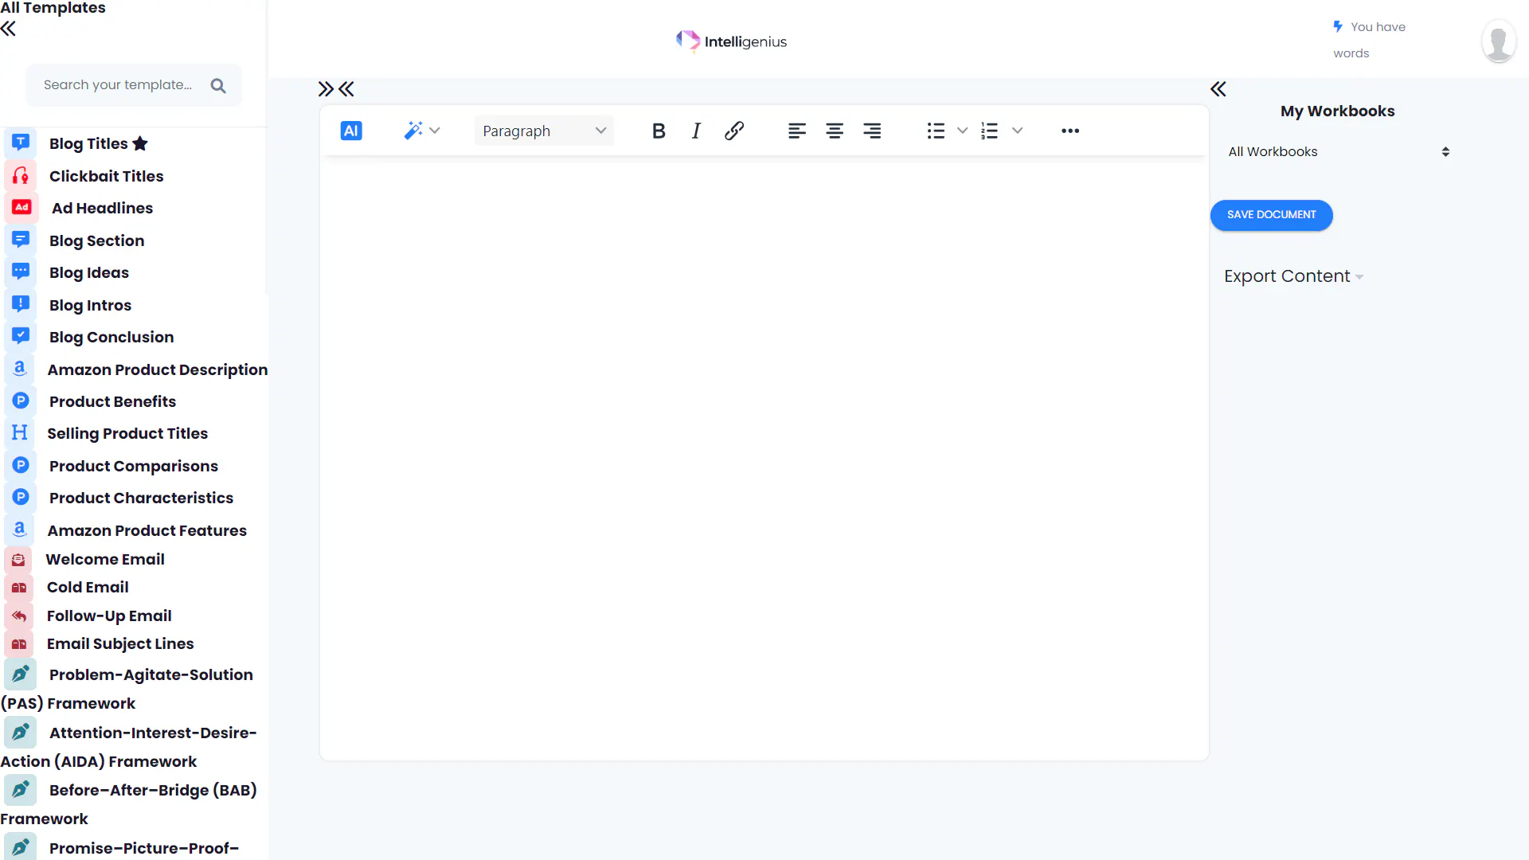Center align the text
Image resolution: width=1529 pixels, height=860 pixels.
[x=835, y=131]
